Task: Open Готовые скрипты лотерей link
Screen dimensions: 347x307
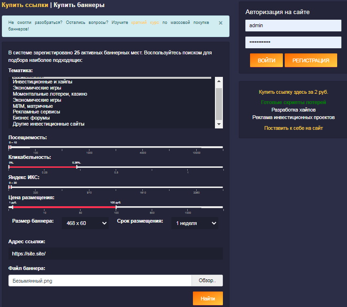Action: 293,102
